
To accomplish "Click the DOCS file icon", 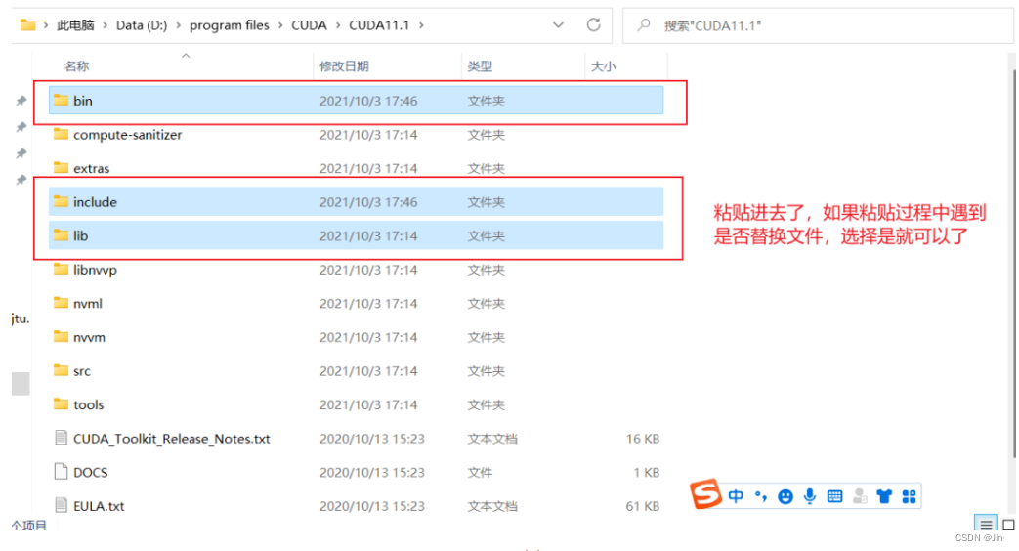I will click(62, 472).
